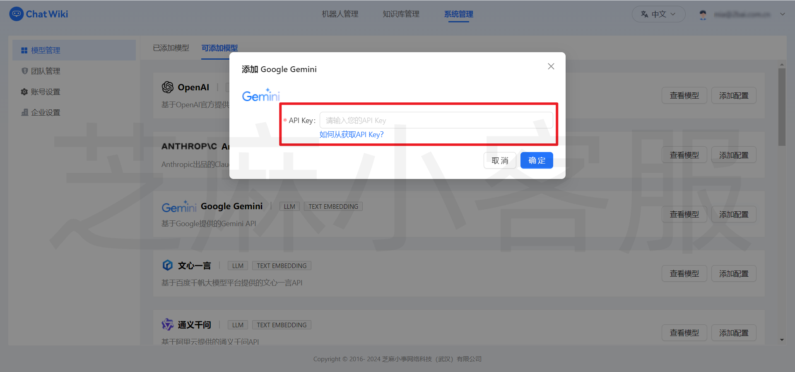Switch to the 可添加模型 tab
This screenshot has width=795, height=372.
point(219,48)
